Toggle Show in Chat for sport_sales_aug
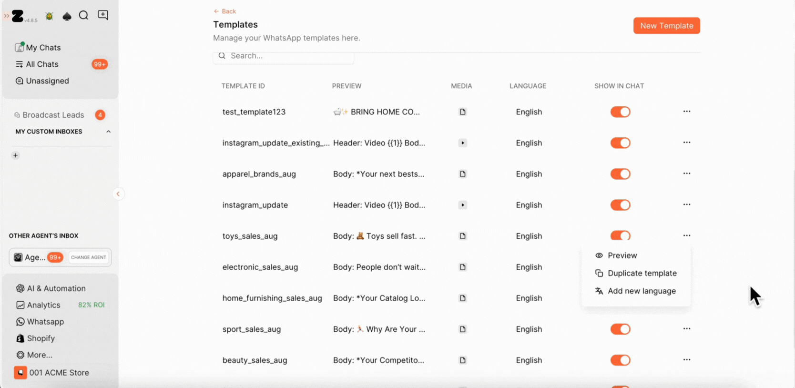The height and width of the screenshot is (388, 795). point(620,329)
